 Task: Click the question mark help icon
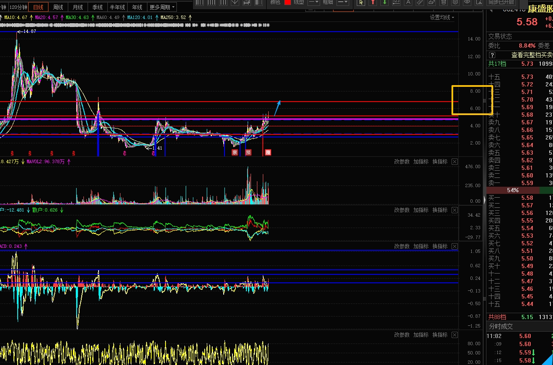coord(492,55)
